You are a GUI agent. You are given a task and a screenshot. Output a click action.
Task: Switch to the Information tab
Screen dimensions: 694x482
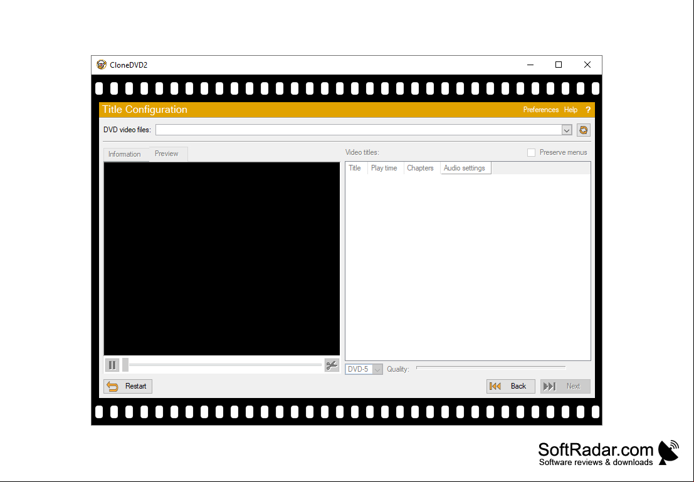point(124,154)
